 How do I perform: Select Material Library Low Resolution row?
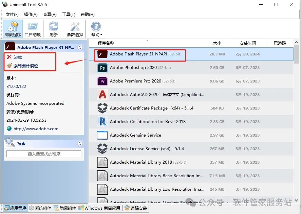click(191, 189)
